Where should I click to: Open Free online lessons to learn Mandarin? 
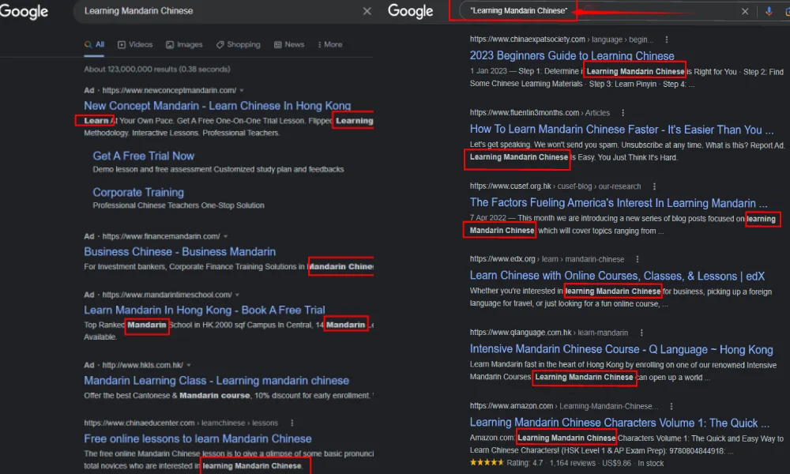(198, 438)
